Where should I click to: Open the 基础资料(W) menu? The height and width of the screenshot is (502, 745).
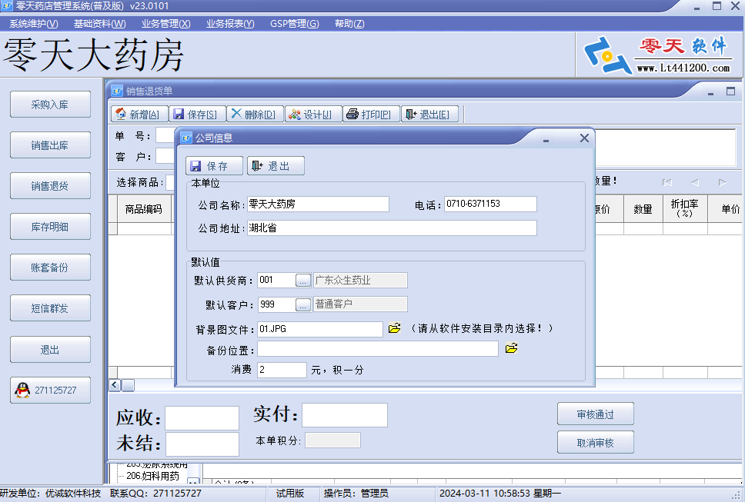click(100, 24)
